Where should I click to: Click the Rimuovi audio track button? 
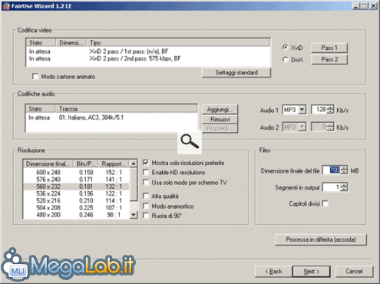[220, 119]
